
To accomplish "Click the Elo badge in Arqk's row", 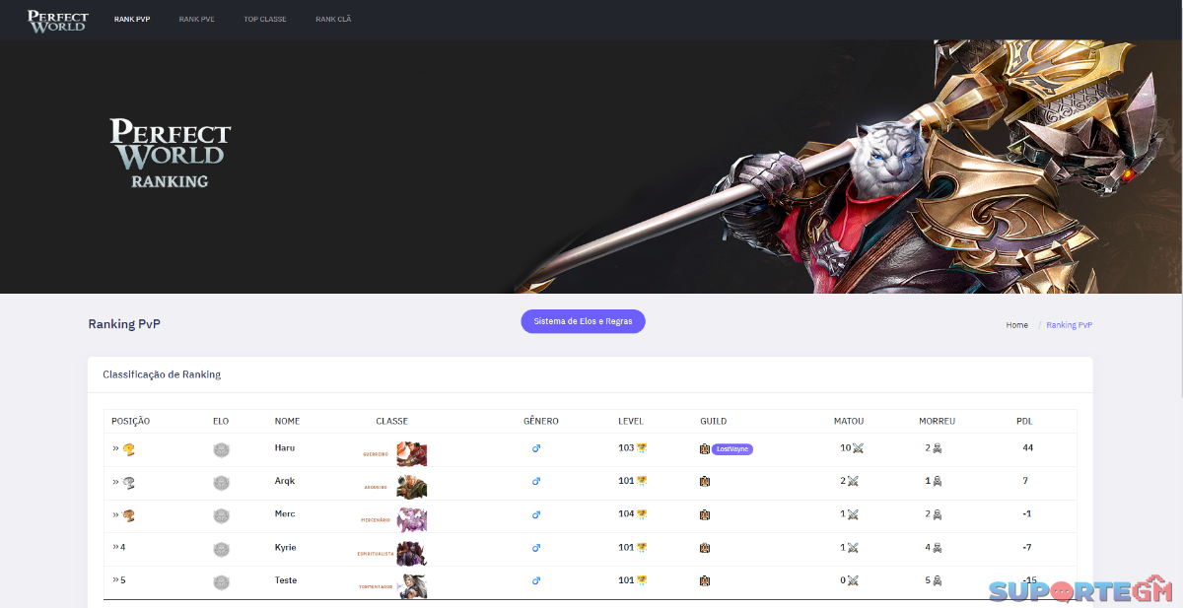I will click(x=221, y=483).
